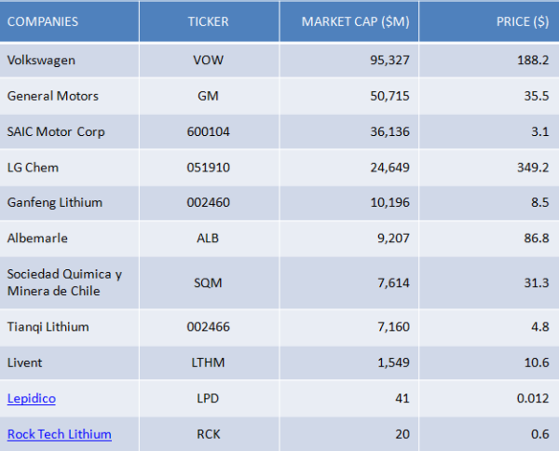Select the 1,549 market cap value
Screen dimensions: 559x451
393,362
